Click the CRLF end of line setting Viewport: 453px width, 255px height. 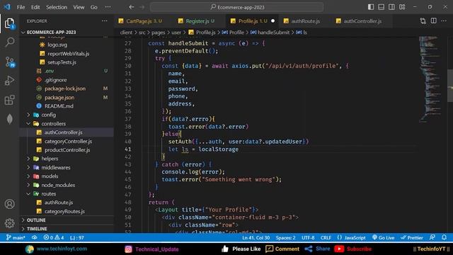point(326,238)
